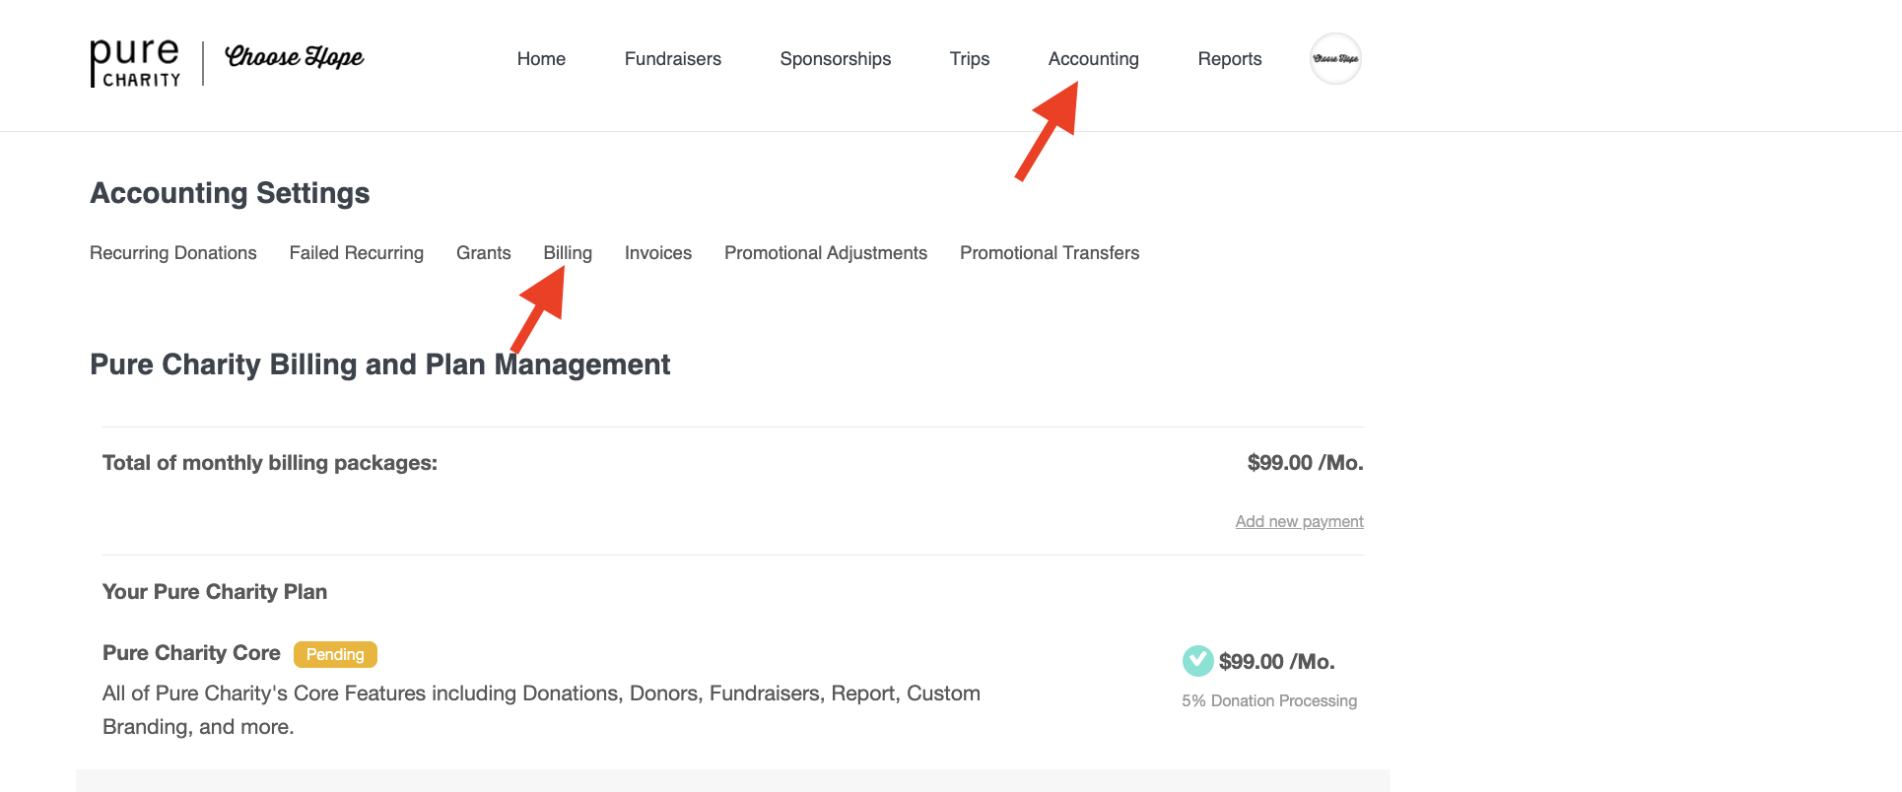
Task: Open the Reports page
Action: tap(1229, 59)
